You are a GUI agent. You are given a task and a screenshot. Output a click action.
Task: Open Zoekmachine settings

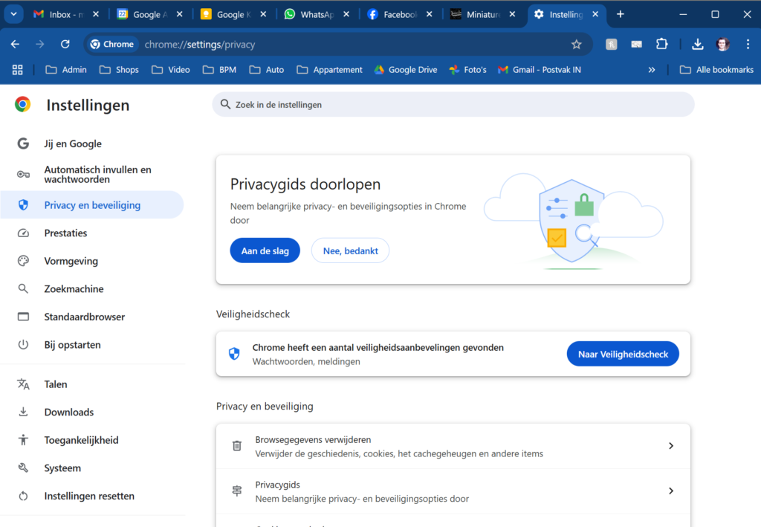[92, 288]
